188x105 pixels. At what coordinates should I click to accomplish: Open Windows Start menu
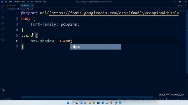[x=68, y=103]
